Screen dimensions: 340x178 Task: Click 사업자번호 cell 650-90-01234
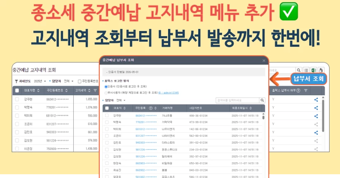(x=198, y=163)
